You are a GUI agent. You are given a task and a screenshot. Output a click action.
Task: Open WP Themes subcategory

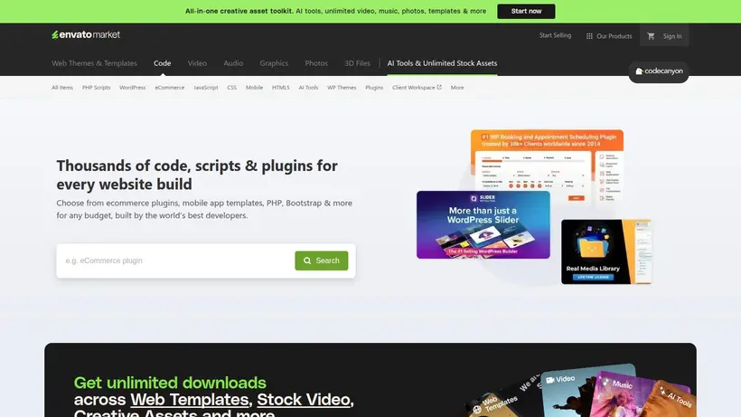[342, 88]
